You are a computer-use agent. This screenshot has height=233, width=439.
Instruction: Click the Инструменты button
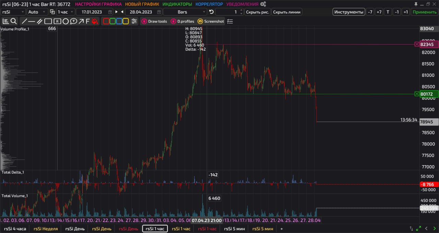348,12
